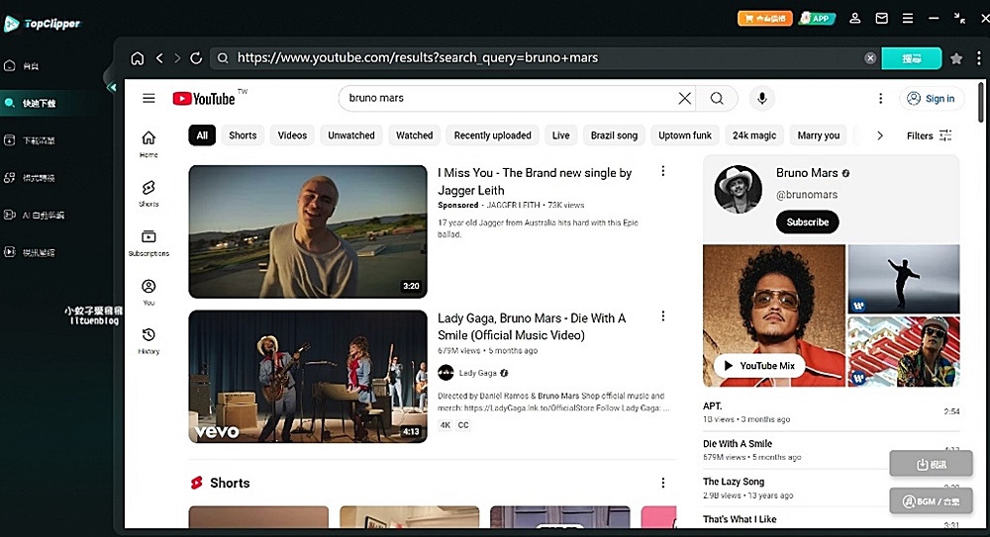The image size is (990, 537).
Task: Play the YouTube Mix for Bruno Mars
Action: tap(759, 365)
